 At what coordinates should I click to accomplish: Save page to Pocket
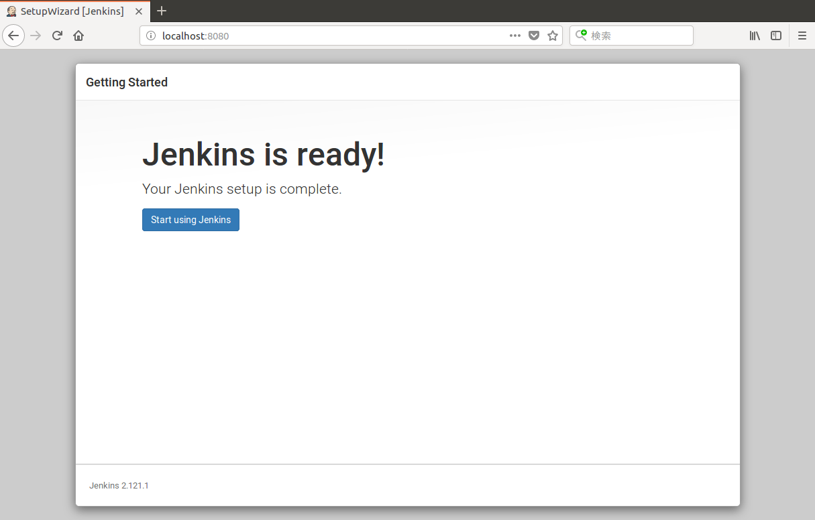click(x=534, y=36)
